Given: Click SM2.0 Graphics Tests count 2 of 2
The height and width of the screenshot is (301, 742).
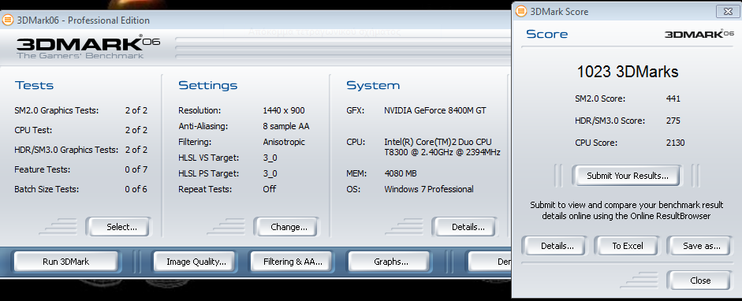Looking at the screenshot, I should pyautogui.click(x=136, y=110).
